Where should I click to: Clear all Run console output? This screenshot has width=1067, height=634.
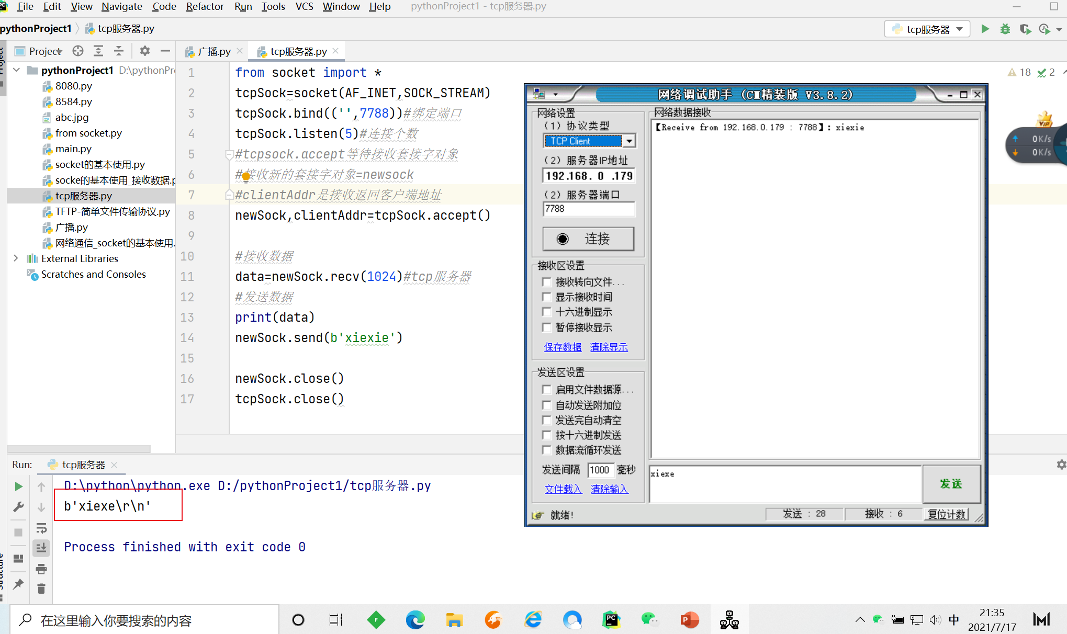coord(41,589)
